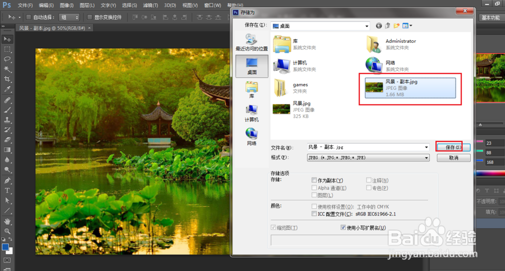Select the Eyedropper tool
The height and width of the screenshot is (271, 505).
[x=7, y=89]
